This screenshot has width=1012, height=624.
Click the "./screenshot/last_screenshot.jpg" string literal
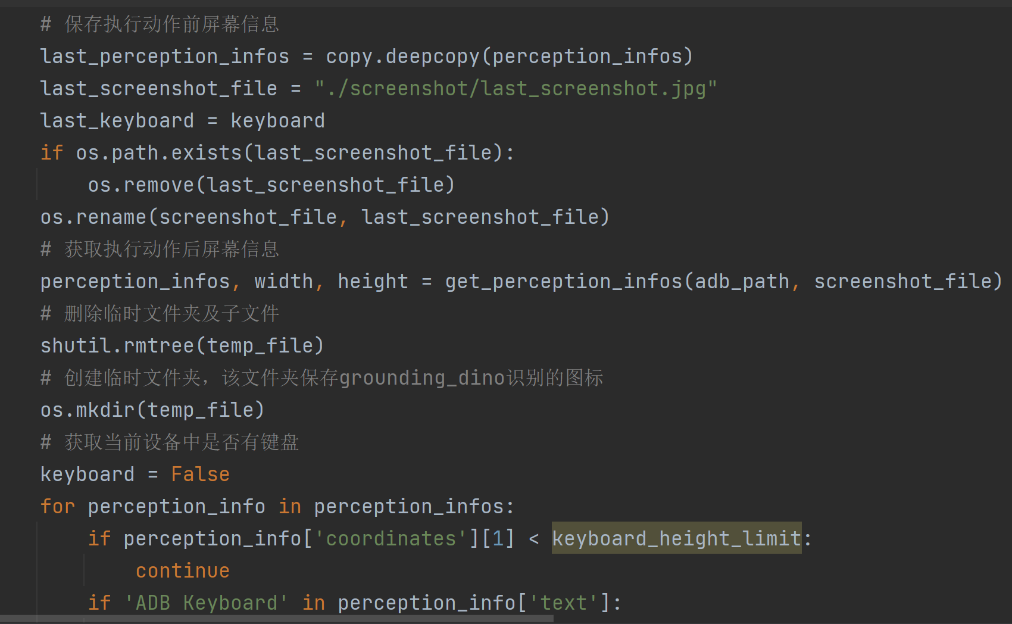click(516, 88)
